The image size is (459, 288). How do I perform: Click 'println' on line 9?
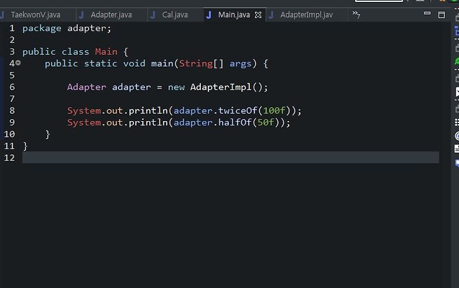click(x=148, y=122)
